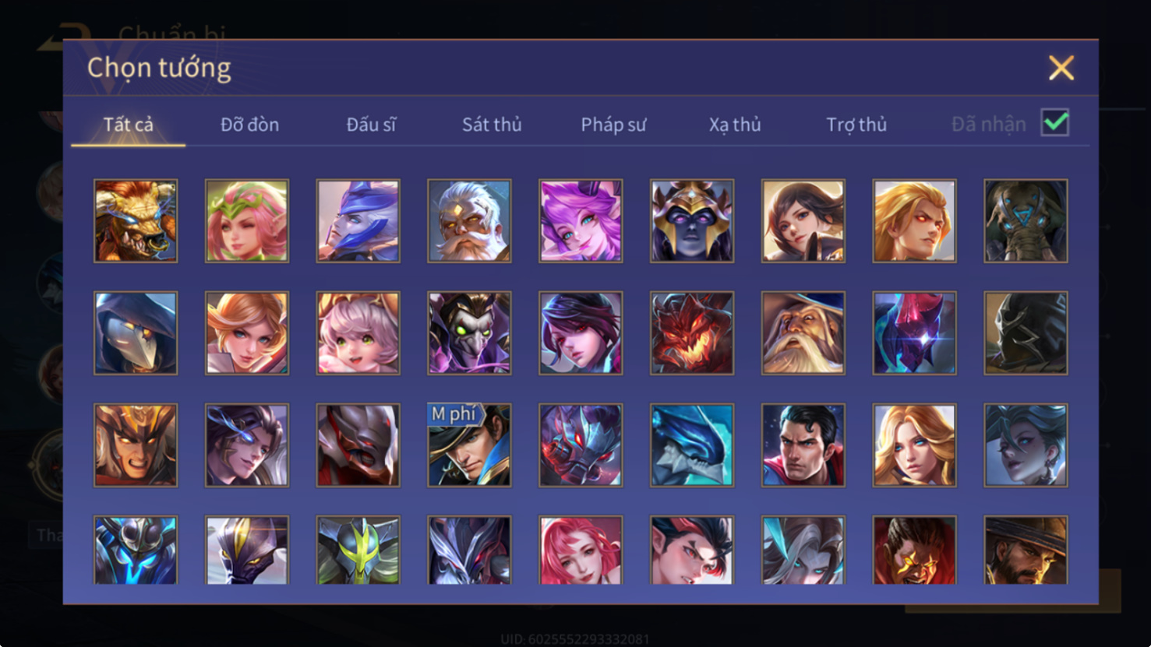
Task: Select the plague doctor beak-mask hero
Action: click(136, 333)
